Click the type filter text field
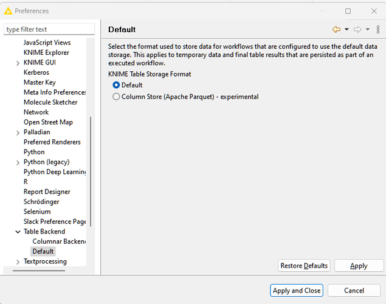Viewport: 386px width, 304px height. [x=49, y=29]
